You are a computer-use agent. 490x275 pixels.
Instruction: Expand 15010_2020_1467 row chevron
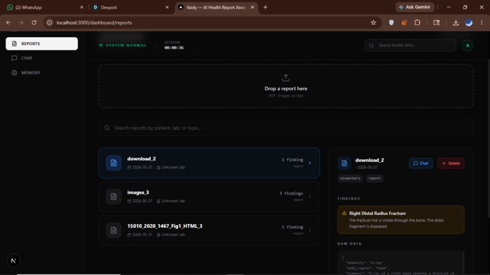309,230
